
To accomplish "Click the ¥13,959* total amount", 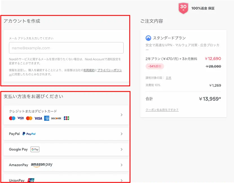I will (x=210, y=99).
